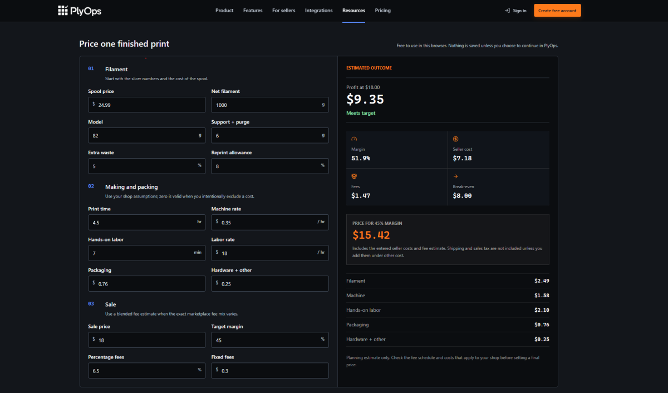Edit the Hands-on labor minutes field
This screenshot has height=393, width=668.
pyautogui.click(x=146, y=253)
